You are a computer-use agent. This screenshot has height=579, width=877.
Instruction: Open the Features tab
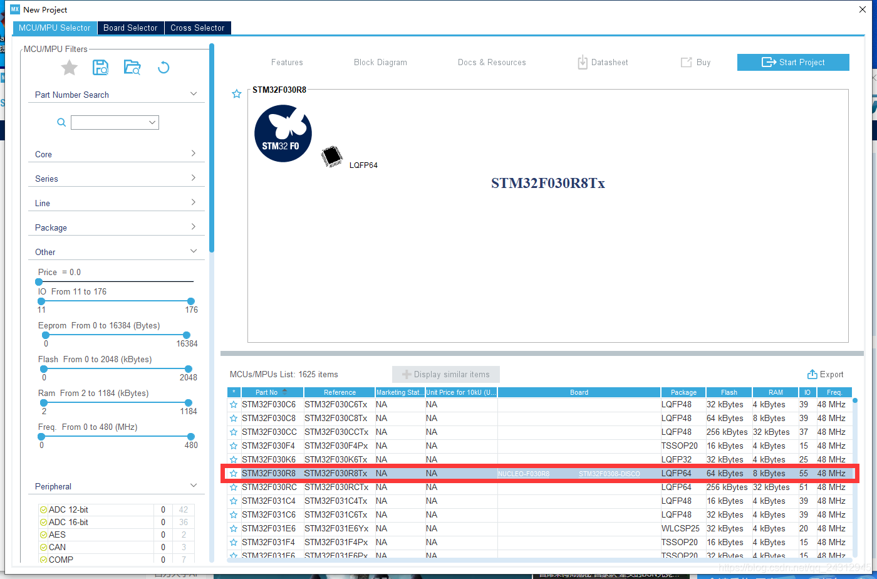[287, 63]
